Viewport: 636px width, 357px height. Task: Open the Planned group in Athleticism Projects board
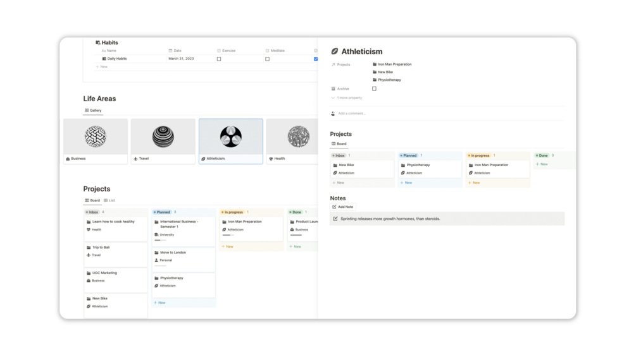click(408, 155)
